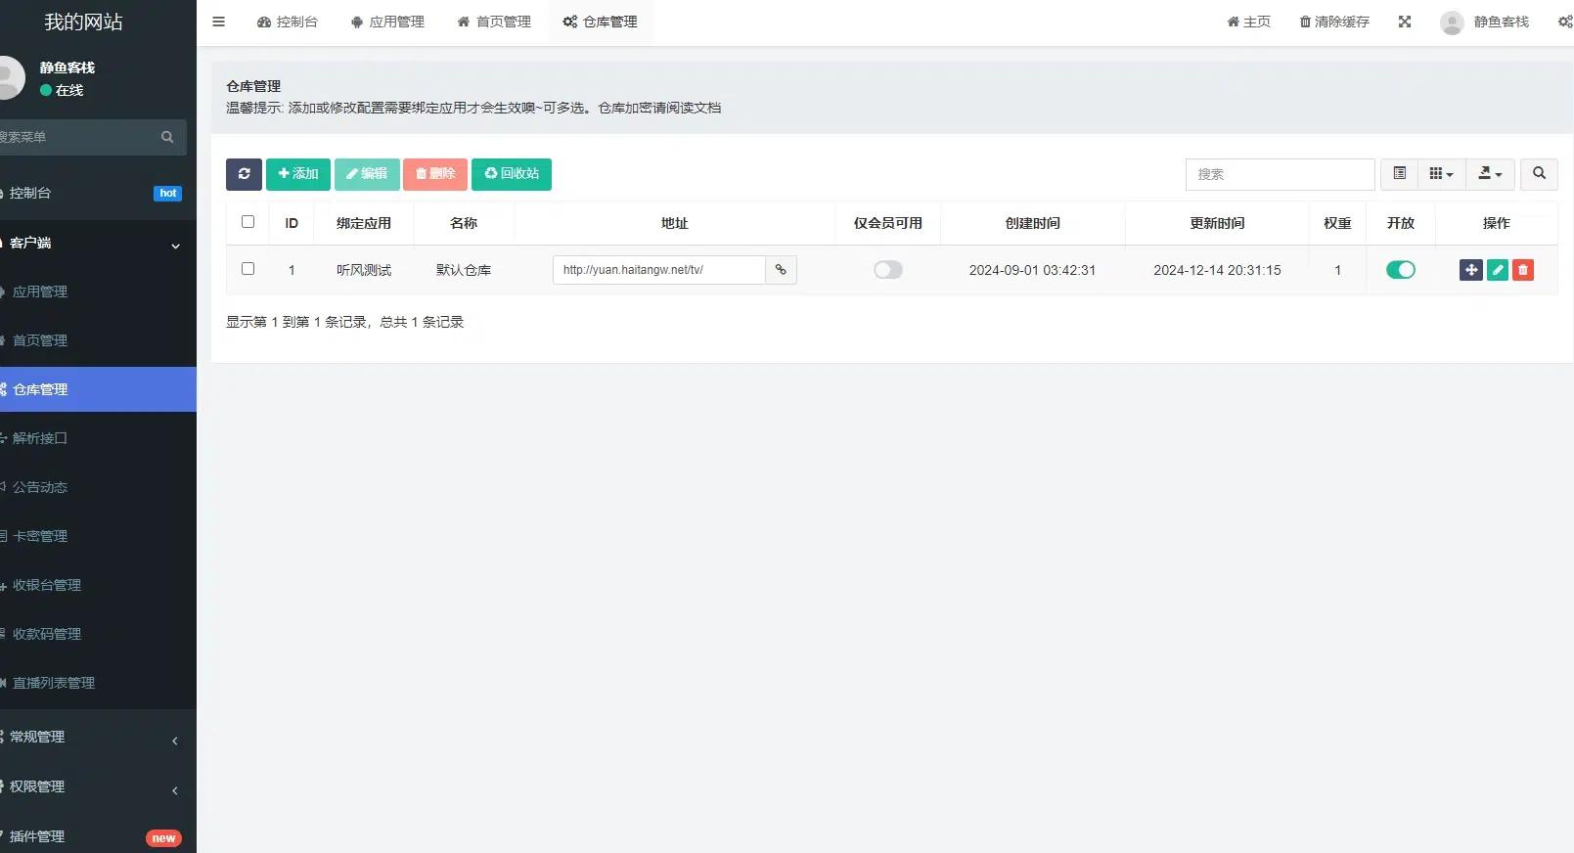Open the row's link icon next to the URL
Image resolution: width=1574 pixels, height=853 pixels.
(781, 270)
